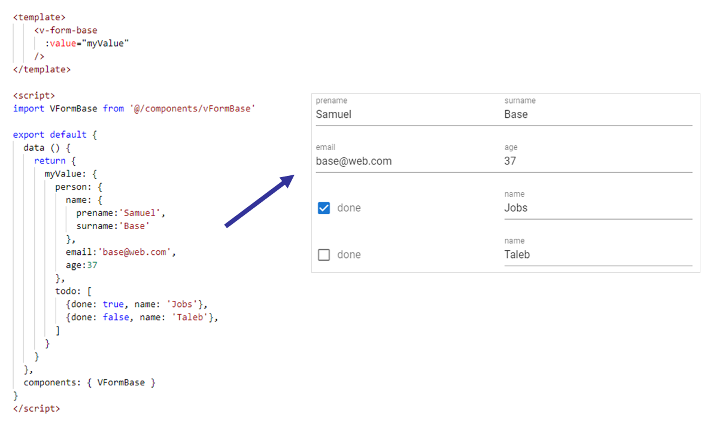
Task: Click the surname:'Base' code line
Action: point(113,226)
